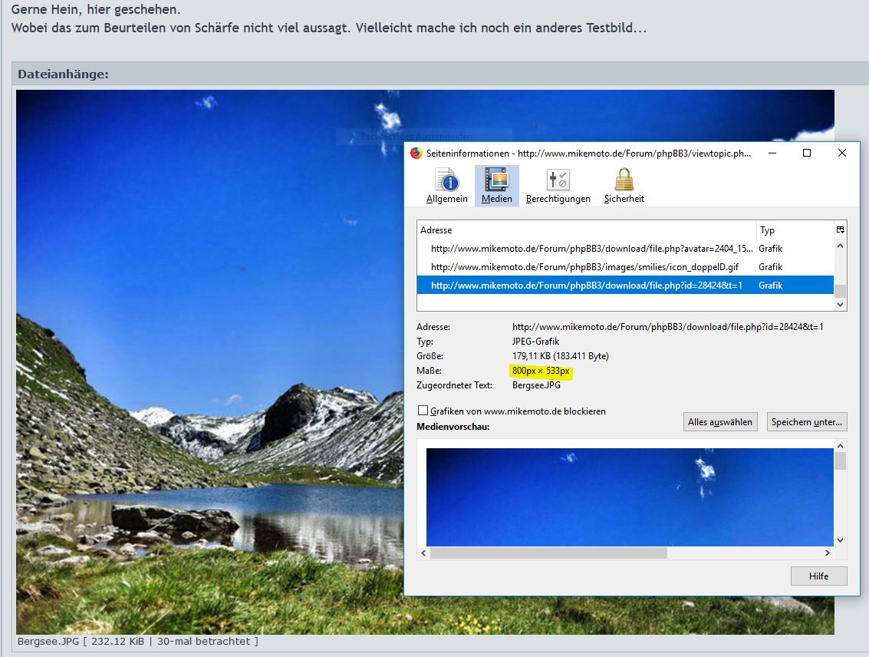
Task: Sort list by Adresse column header
Action: 586,230
